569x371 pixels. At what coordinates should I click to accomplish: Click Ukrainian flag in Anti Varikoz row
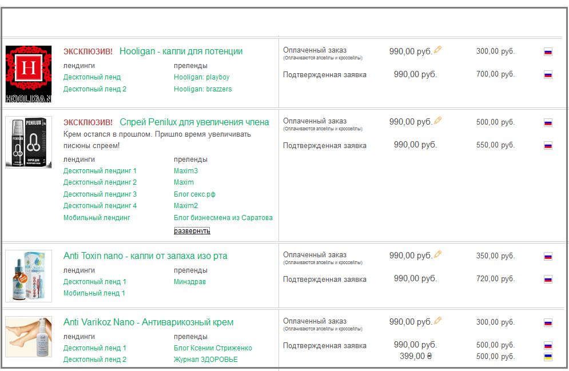548,357
